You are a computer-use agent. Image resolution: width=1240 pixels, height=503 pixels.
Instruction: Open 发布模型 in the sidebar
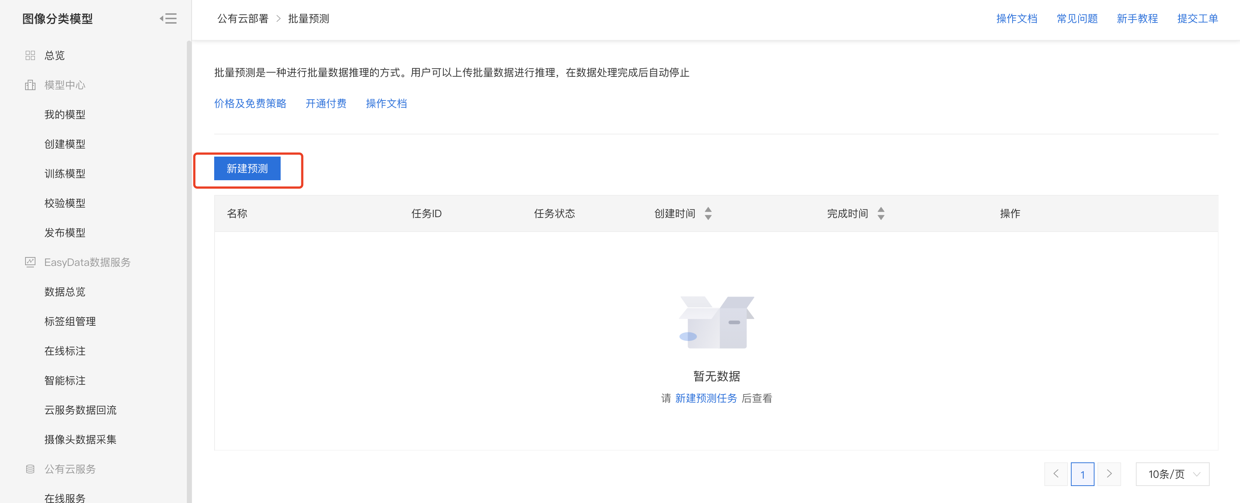click(x=65, y=233)
